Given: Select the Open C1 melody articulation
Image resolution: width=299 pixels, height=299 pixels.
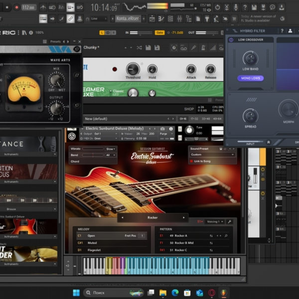Looking at the screenshot, I should 112,236.
